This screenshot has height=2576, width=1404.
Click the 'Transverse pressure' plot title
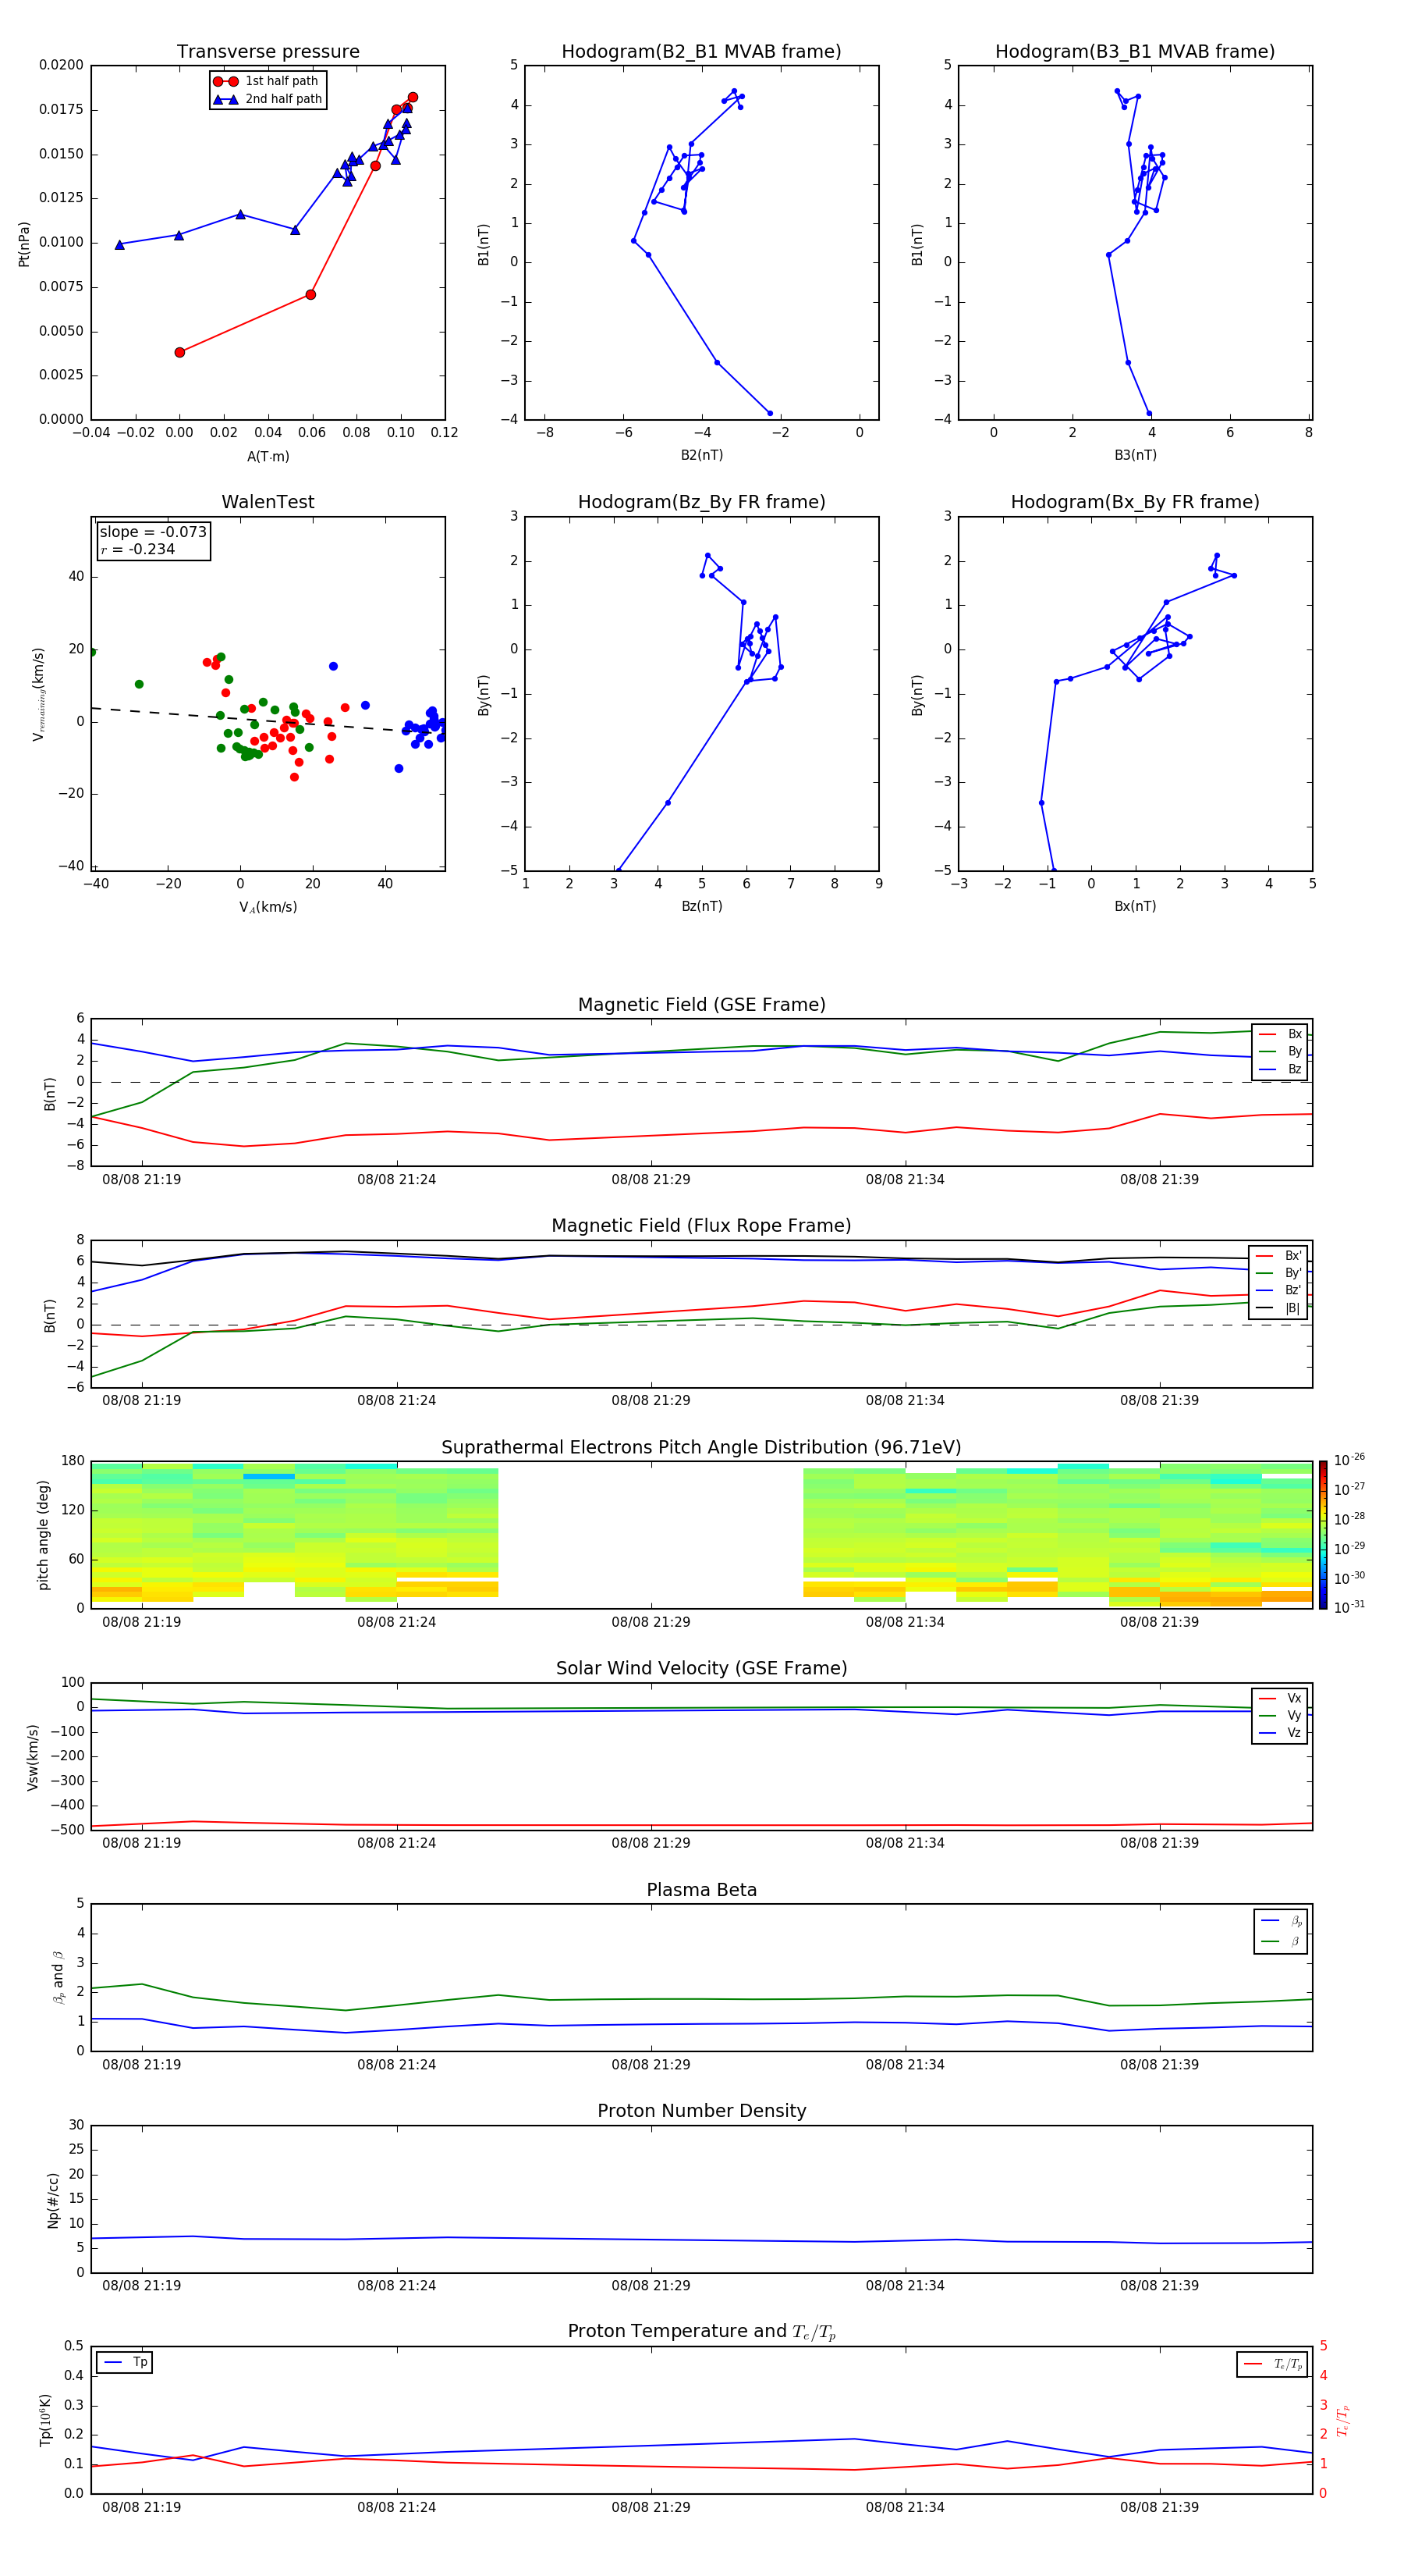pyautogui.click(x=268, y=51)
